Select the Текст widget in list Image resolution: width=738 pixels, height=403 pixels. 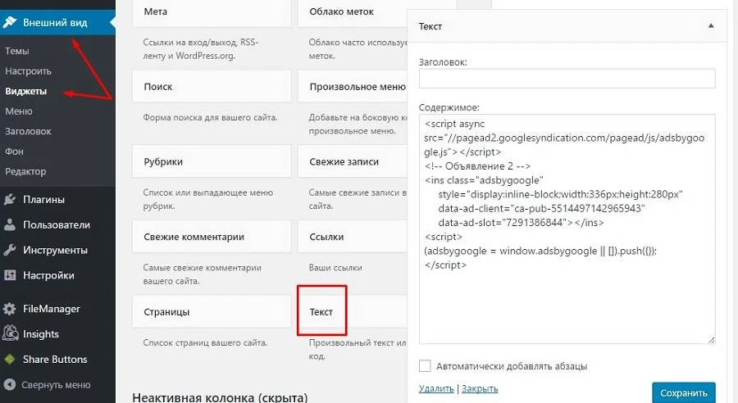pos(353,312)
